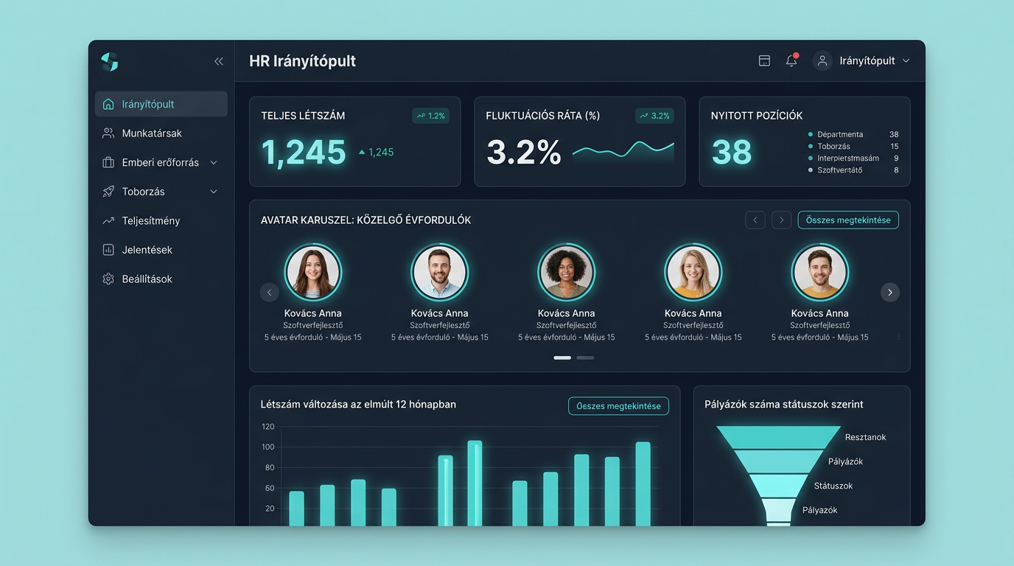Click the Státuszok funnel label

pos(833,486)
